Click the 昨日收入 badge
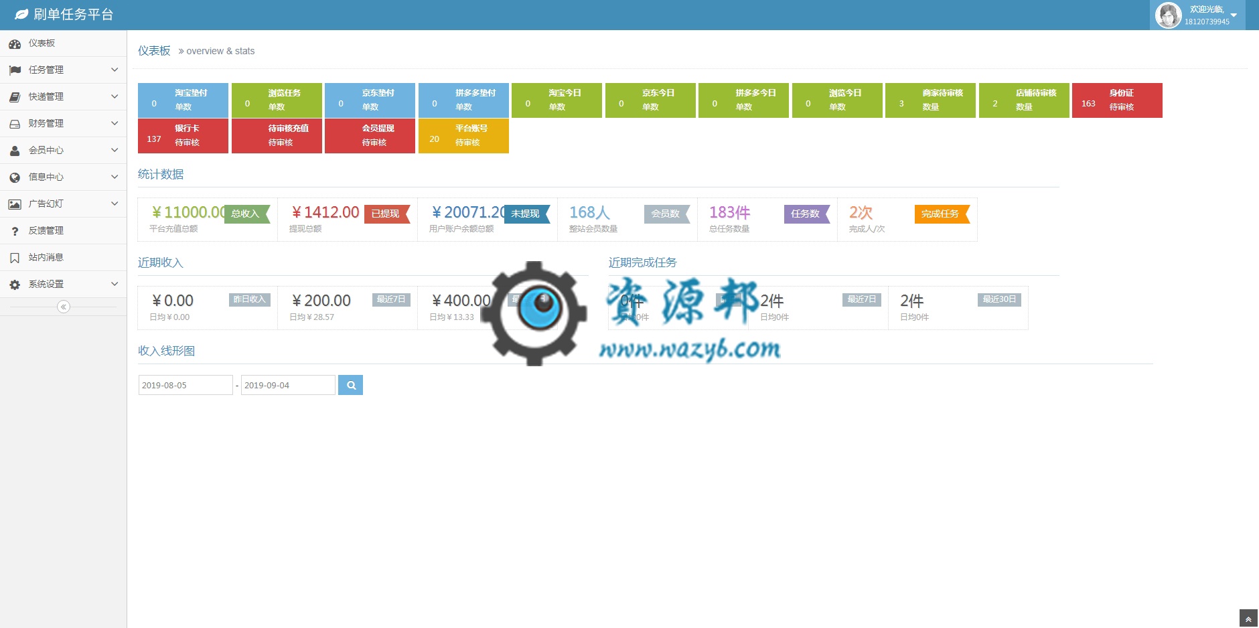The image size is (1259, 628). click(x=250, y=299)
